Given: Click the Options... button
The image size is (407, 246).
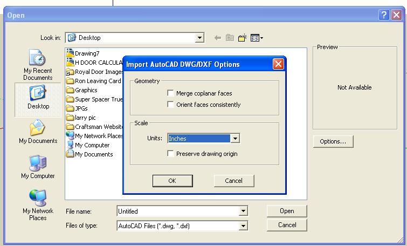Looking at the screenshot, I should point(333,141).
